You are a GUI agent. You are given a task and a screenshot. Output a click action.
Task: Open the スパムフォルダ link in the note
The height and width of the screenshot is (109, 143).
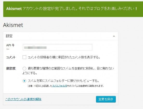[59, 86]
